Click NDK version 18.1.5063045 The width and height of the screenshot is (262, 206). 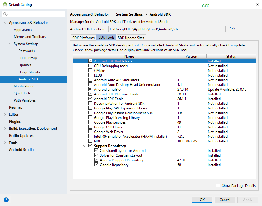(x=187, y=141)
